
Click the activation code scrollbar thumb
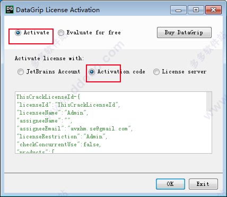coord(209,101)
